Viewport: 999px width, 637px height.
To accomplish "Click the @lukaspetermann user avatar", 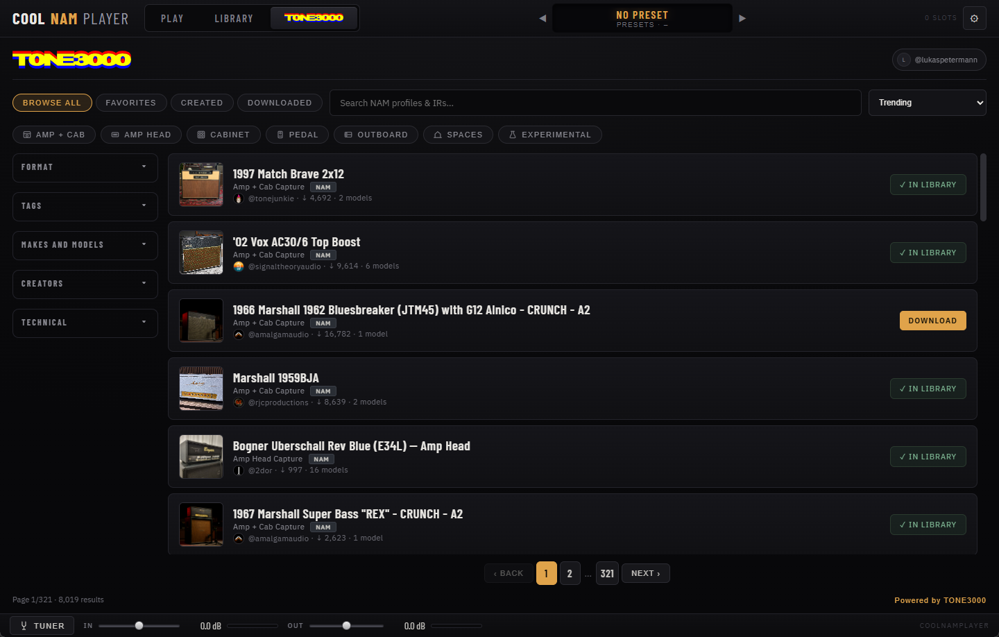I will pos(903,60).
